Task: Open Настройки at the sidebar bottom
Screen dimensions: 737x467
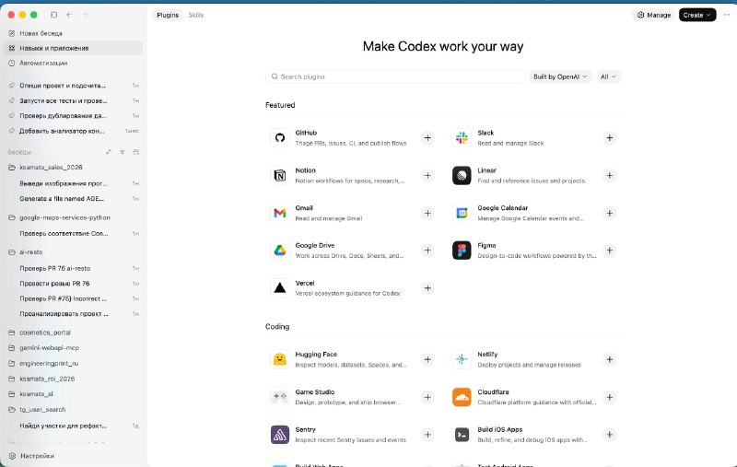Action: tap(37, 455)
